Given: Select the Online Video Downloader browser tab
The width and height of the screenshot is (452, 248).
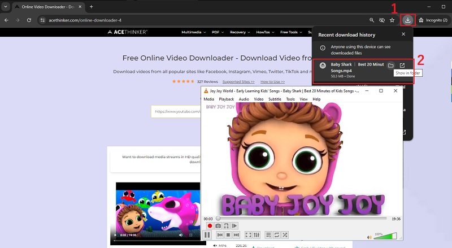Looking at the screenshot, I should click(49, 7).
